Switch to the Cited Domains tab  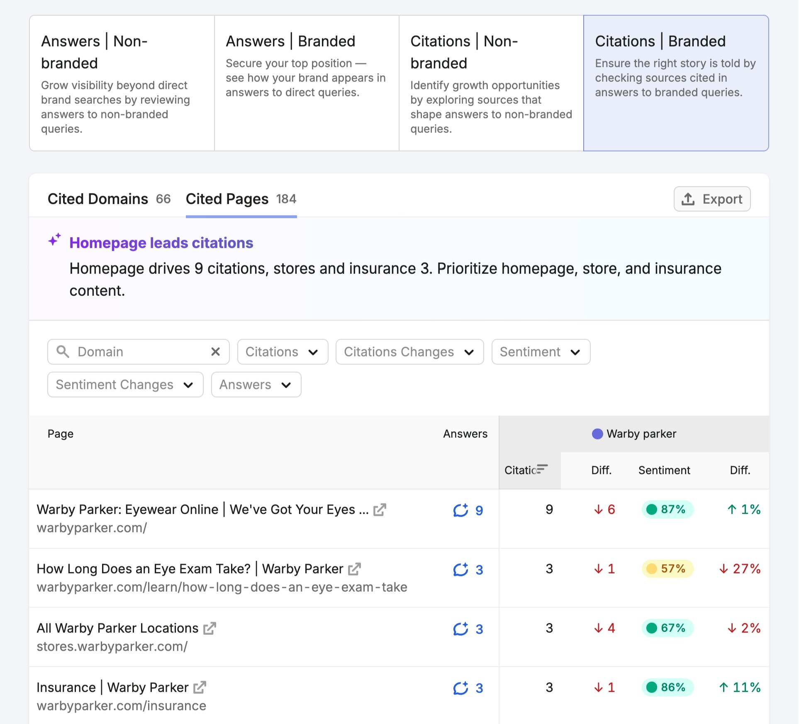[x=109, y=199]
